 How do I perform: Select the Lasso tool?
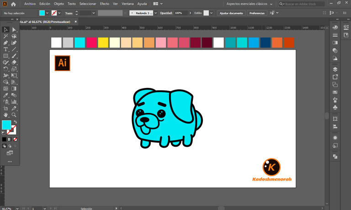click(14, 36)
